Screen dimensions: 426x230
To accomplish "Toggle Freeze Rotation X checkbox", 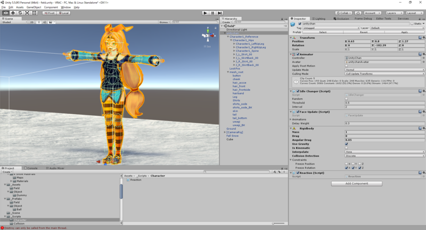I will click(x=347, y=168).
